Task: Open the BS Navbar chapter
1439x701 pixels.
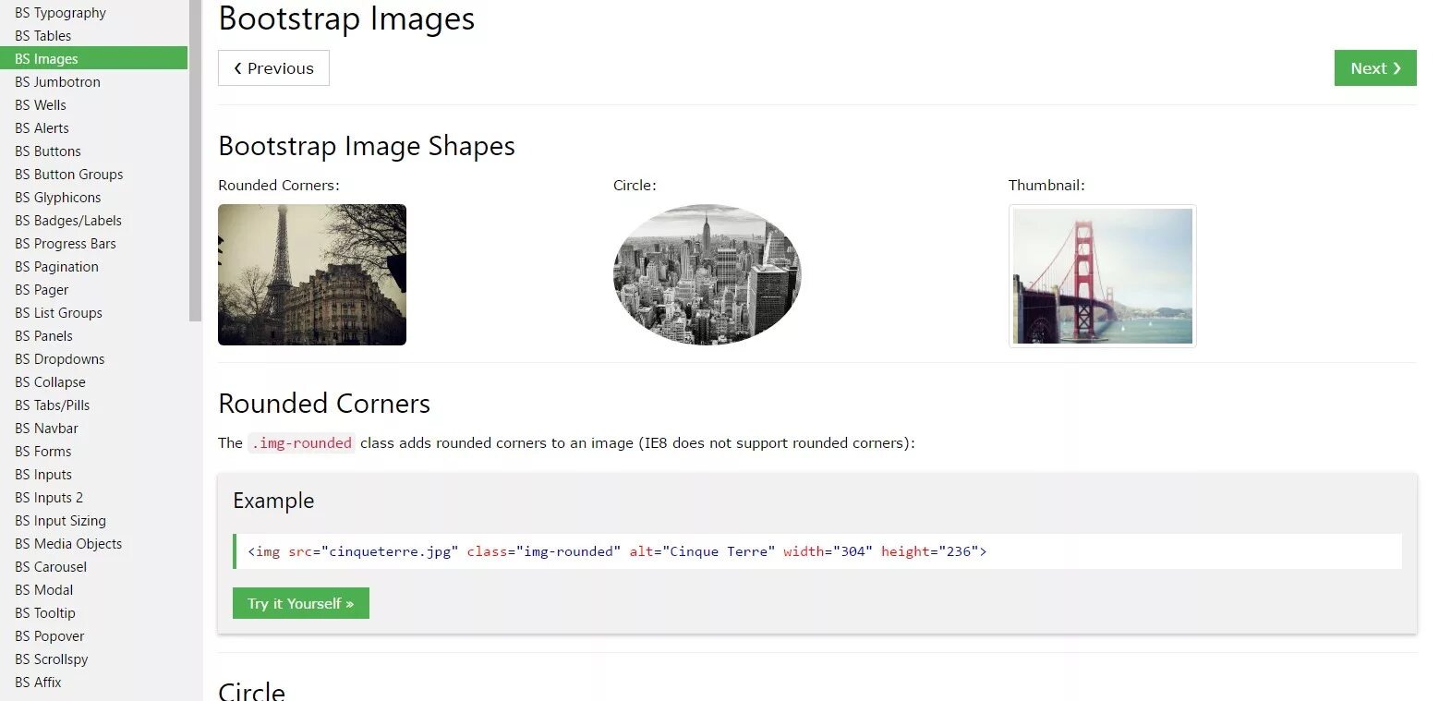Action: pyautogui.click(x=46, y=429)
